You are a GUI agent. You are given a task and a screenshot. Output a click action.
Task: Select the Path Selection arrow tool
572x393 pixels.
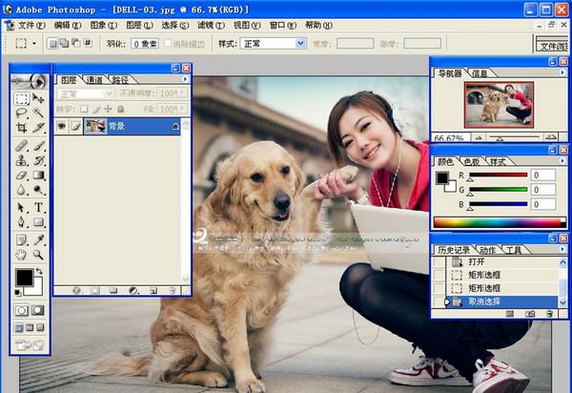click(22, 207)
